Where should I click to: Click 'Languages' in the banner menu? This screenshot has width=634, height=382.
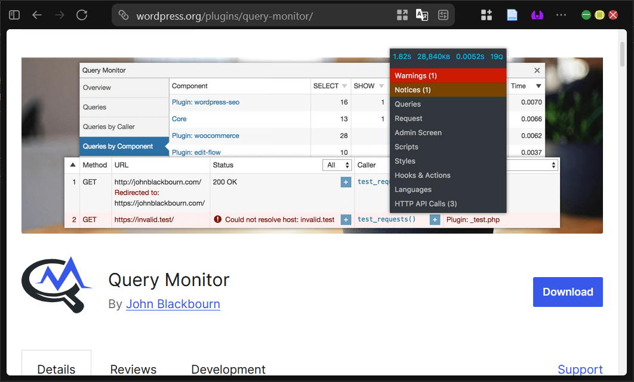(413, 190)
